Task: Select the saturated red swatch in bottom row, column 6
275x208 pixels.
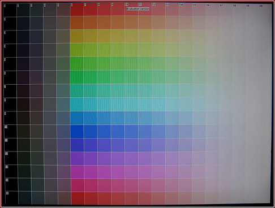Action: point(78,198)
